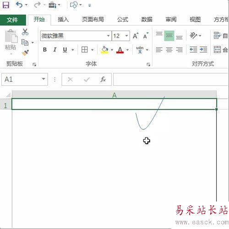
Task: Open the 视图 tab
Action: pos(195,20)
